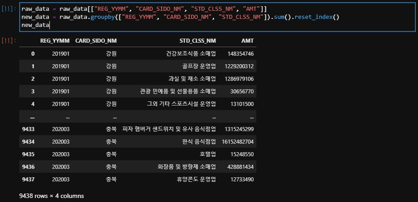Image resolution: width=418 pixels, height=202 pixels.
Task: Click AMT value 30656770
Action: tap(242, 92)
